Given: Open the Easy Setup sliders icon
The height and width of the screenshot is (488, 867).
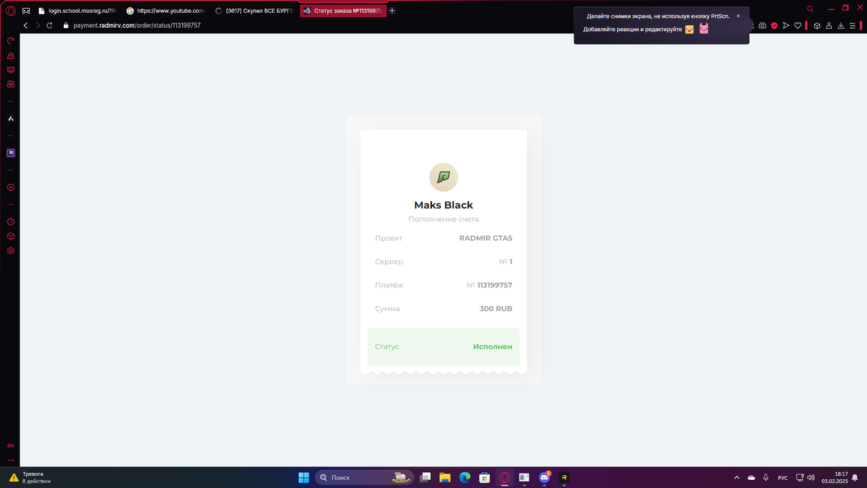Looking at the screenshot, I should (x=853, y=25).
